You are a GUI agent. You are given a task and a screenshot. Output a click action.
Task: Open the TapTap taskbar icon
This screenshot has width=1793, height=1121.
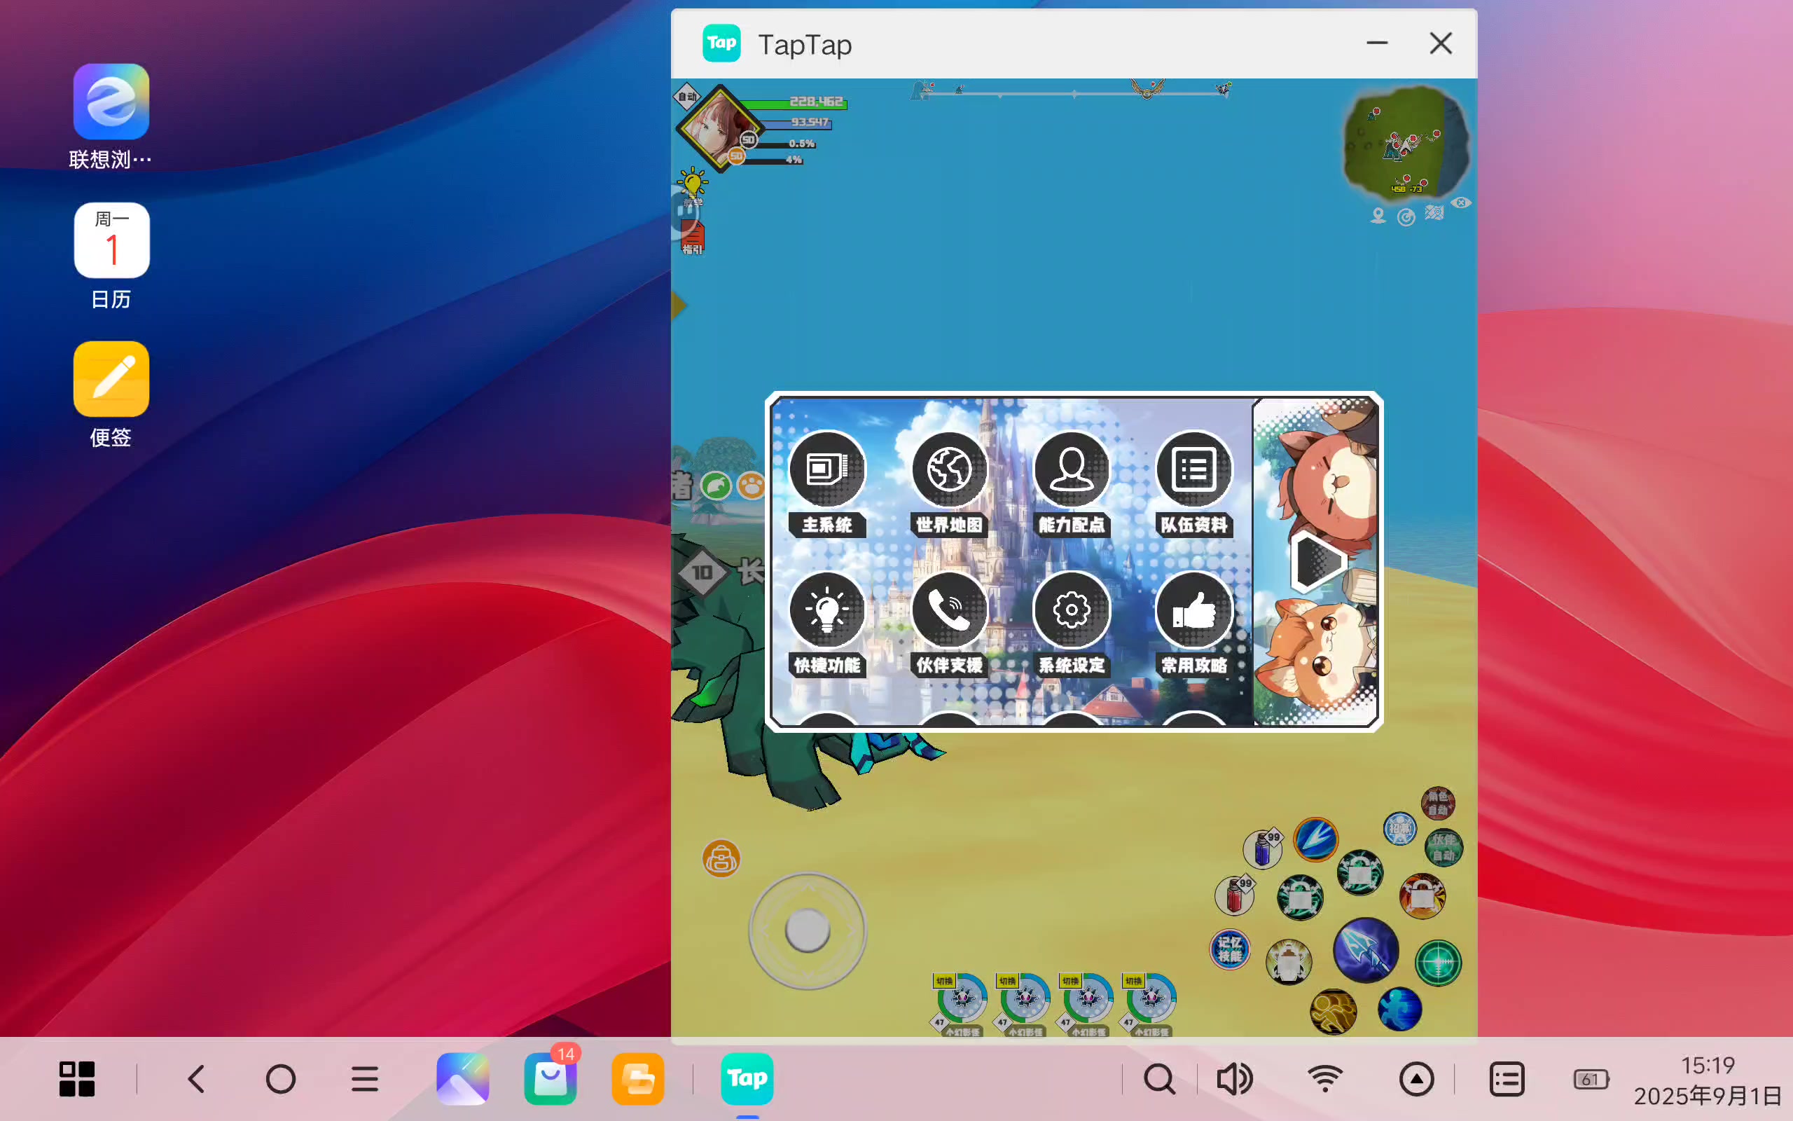[747, 1079]
